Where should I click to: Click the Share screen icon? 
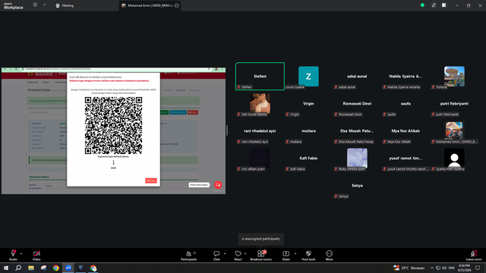tap(286, 253)
